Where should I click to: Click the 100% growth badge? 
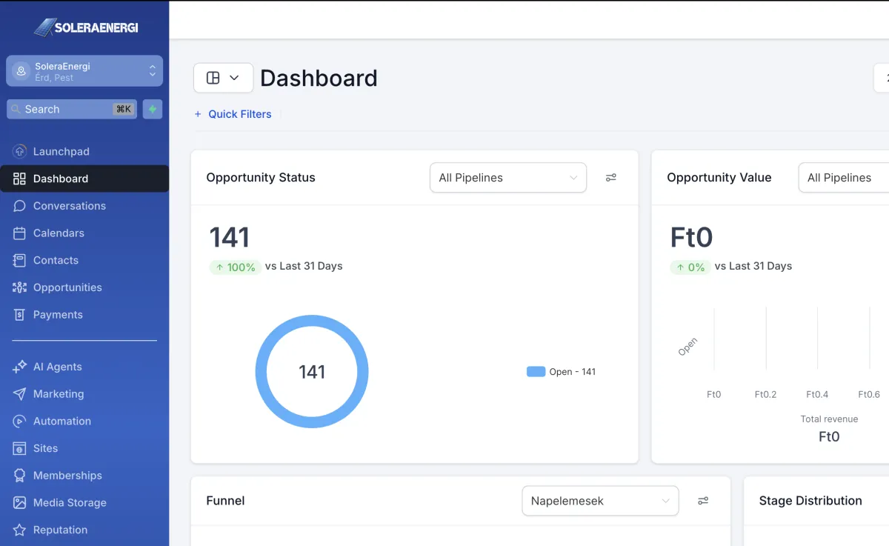point(236,267)
